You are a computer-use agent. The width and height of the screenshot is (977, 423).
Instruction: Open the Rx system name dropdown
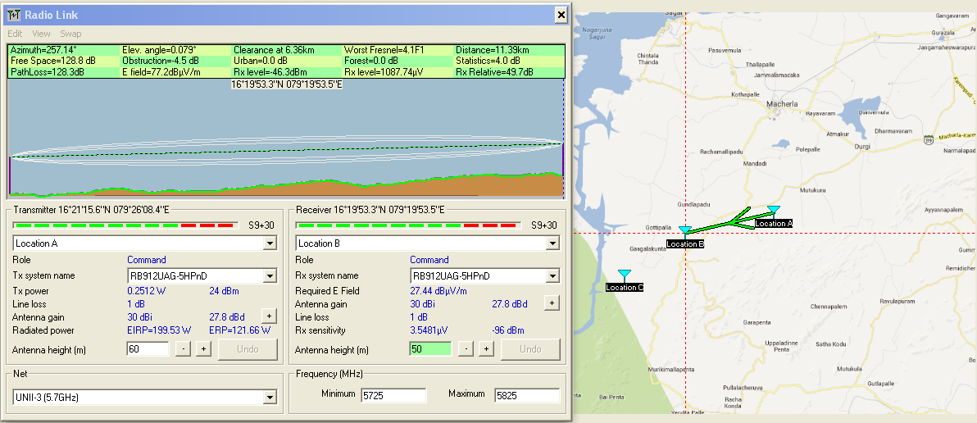pyautogui.click(x=552, y=275)
